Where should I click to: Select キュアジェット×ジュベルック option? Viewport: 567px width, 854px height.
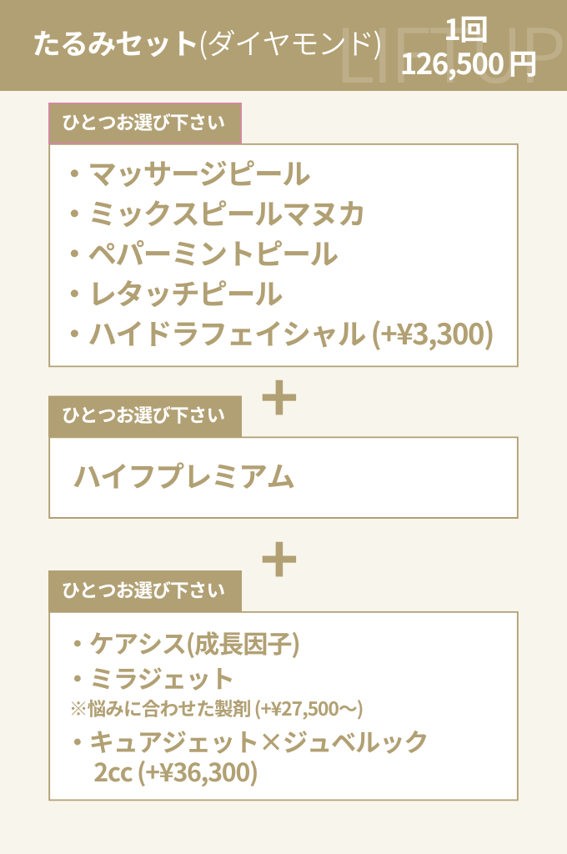[258, 741]
